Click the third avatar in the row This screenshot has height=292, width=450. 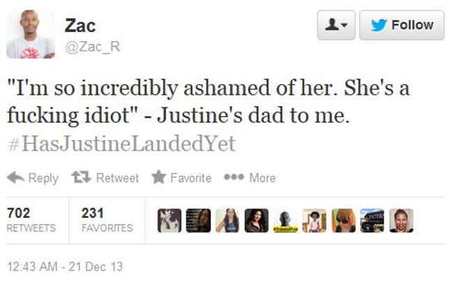[x=227, y=220]
